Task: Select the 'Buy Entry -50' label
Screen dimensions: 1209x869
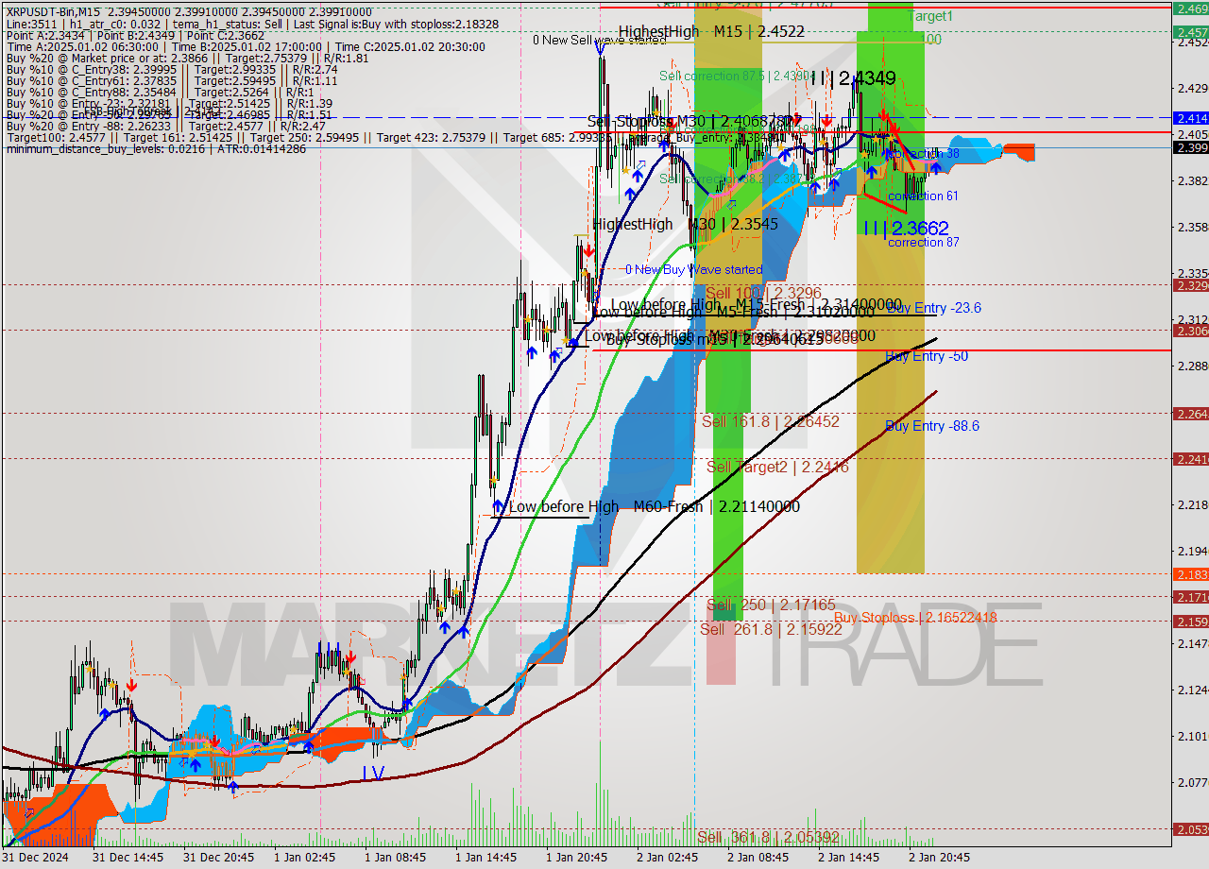Action: pos(927,356)
